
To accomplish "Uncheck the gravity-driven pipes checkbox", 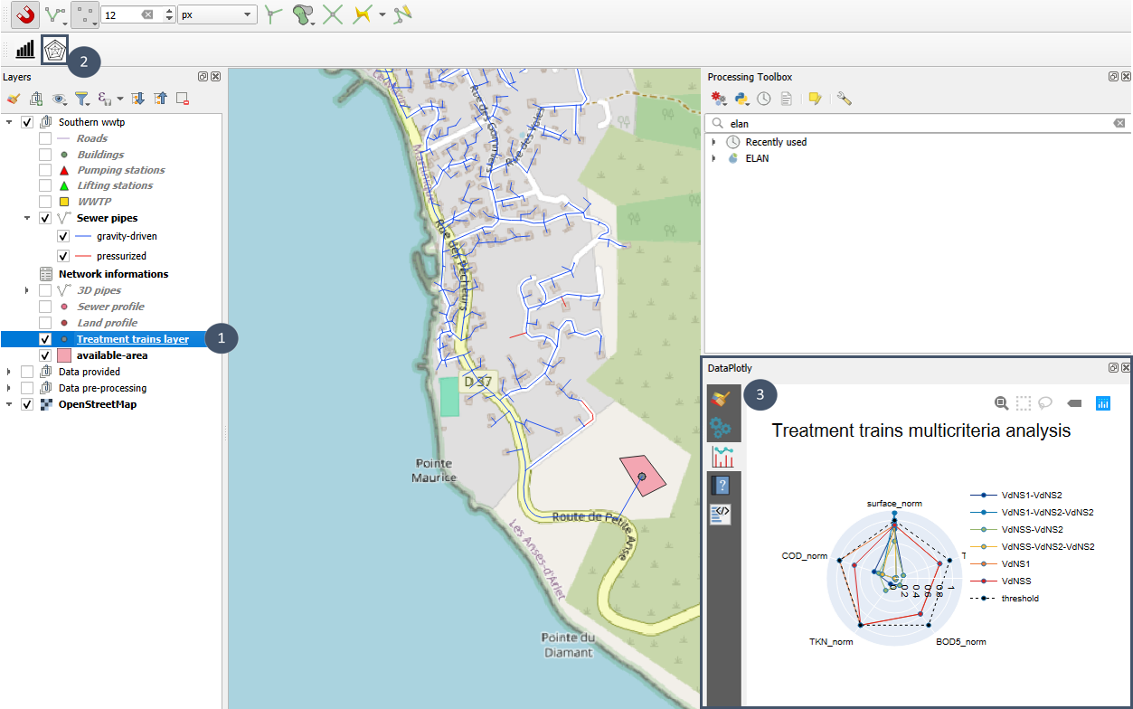I will 63,236.
